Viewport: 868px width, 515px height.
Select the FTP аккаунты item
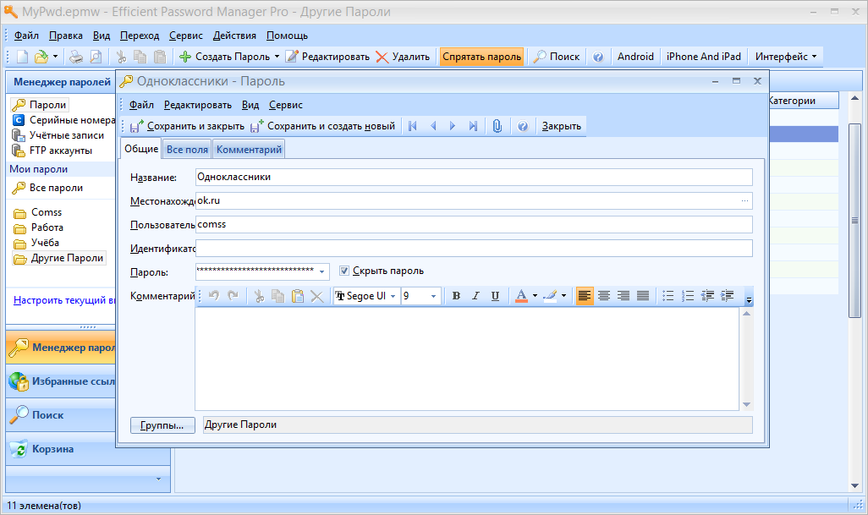coord(52,151)
